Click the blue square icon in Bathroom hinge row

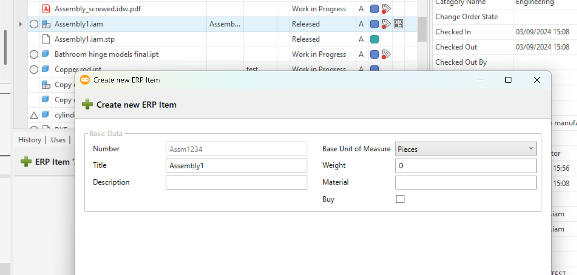374,54
